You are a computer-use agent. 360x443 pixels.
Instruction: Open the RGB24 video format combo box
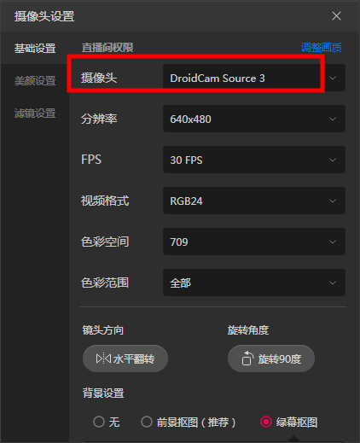(254, 201)
